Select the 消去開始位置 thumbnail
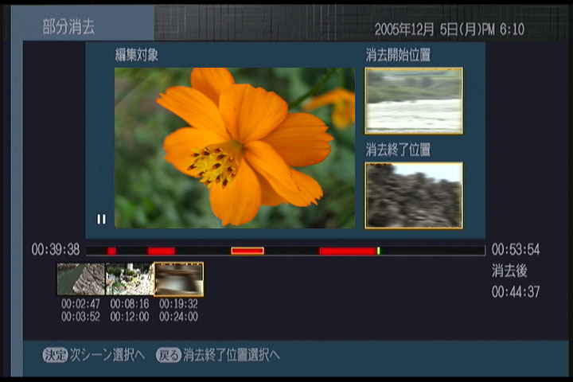 (x=413, y=100)
